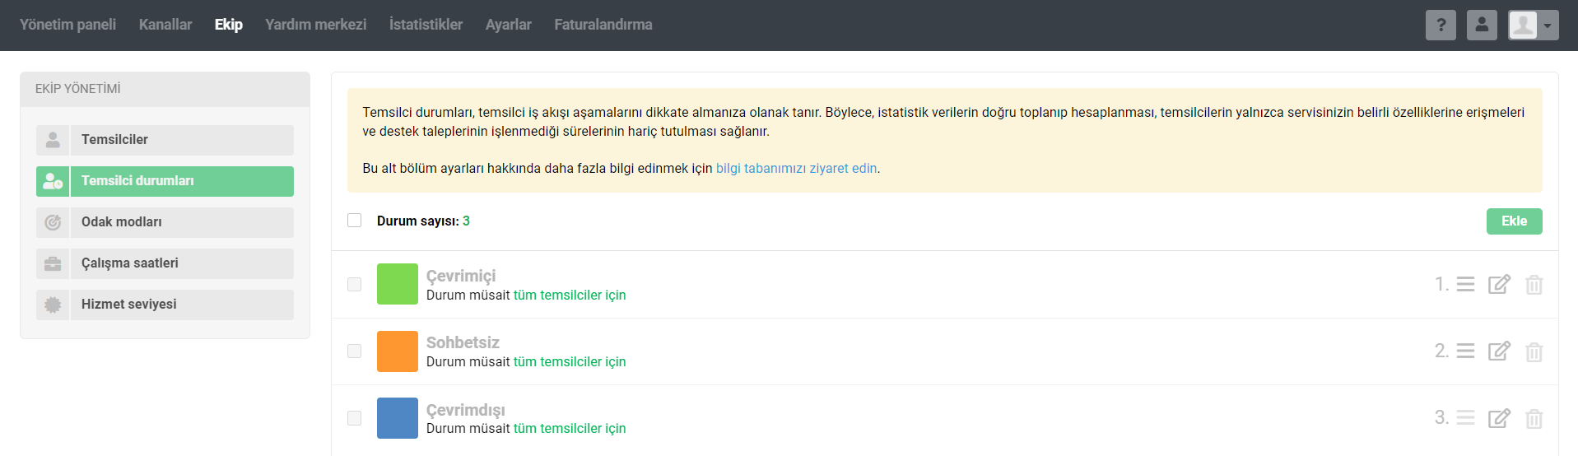1578x456 pixels.
Task: Expand the avatar account dropdown
Action: (x=1534, y=25)
